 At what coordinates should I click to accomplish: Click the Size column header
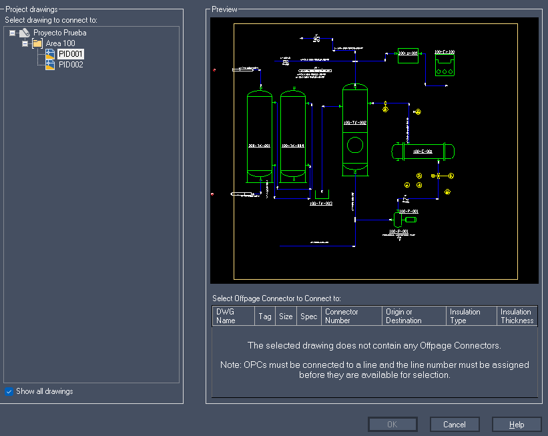coord(286,316)
